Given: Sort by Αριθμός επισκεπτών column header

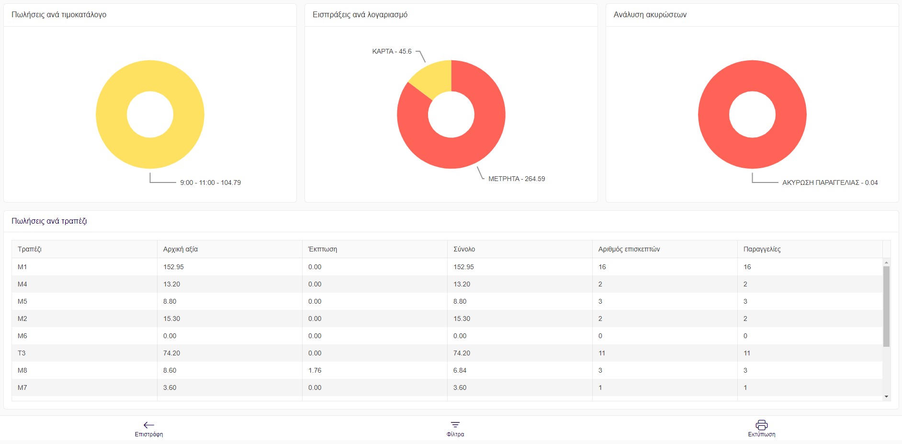Looking at the screenshot, I should (665, 249).
